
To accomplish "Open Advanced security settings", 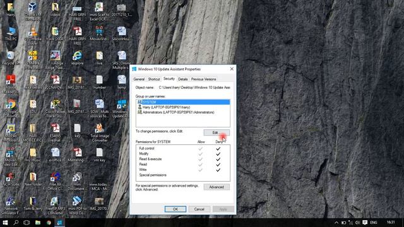I will tap(217, 187).
